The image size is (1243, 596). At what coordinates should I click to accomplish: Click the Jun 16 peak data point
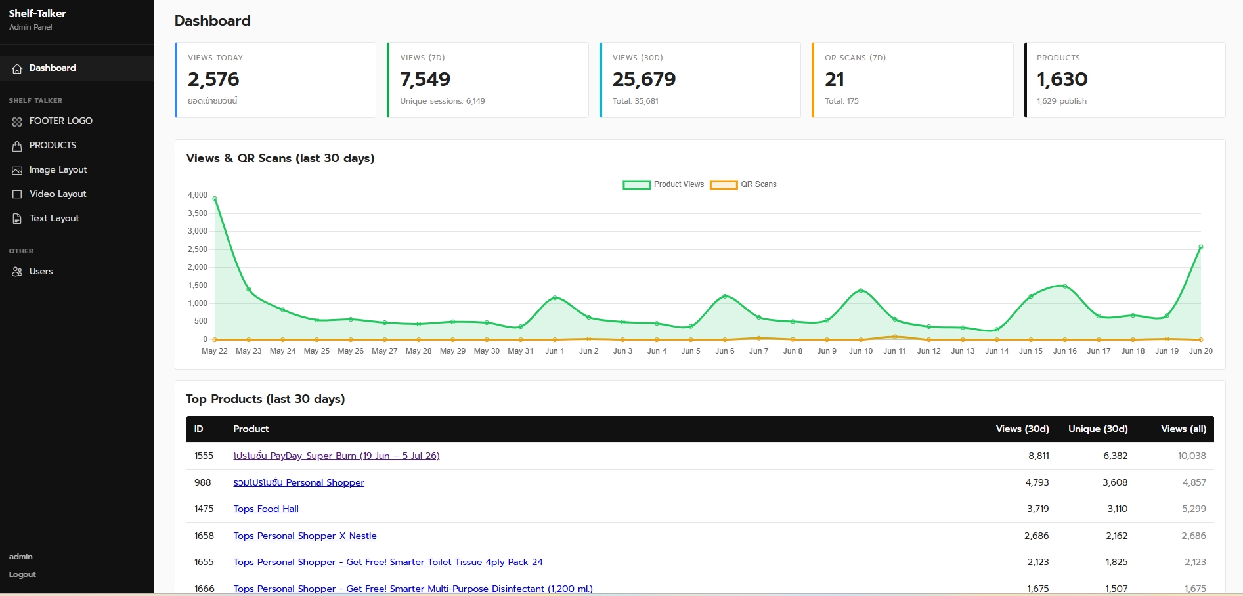point(1064,286)
